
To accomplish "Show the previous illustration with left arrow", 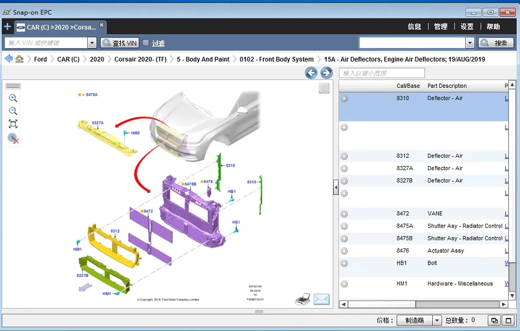I will [311, 73].
